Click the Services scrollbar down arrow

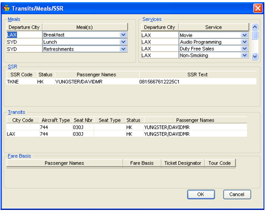tap(255, 56)
